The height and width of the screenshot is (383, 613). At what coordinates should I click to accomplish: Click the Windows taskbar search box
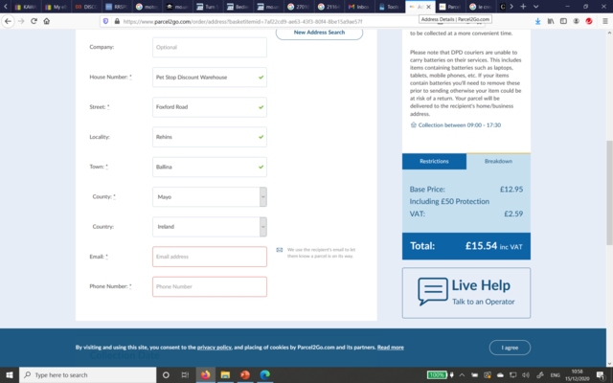click(x=87, y=374)
